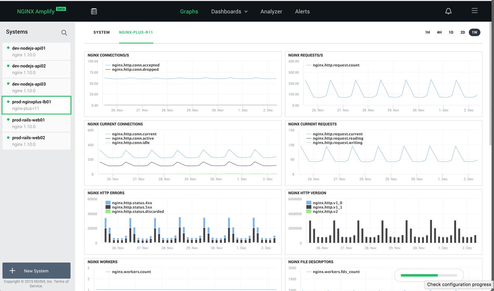This screenshot has height=291, width=494.
Task: Click the NGINX Amplify logo
Action: (x=36, y=12)
